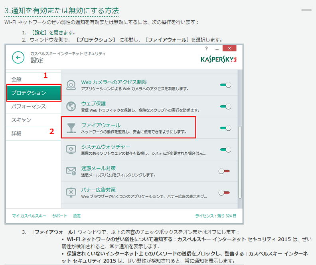Viewport: 316px width, 265px height.
Task: Open the バナー広告対策 settings link
Action: pyautogui.click(x=98, y=190)
